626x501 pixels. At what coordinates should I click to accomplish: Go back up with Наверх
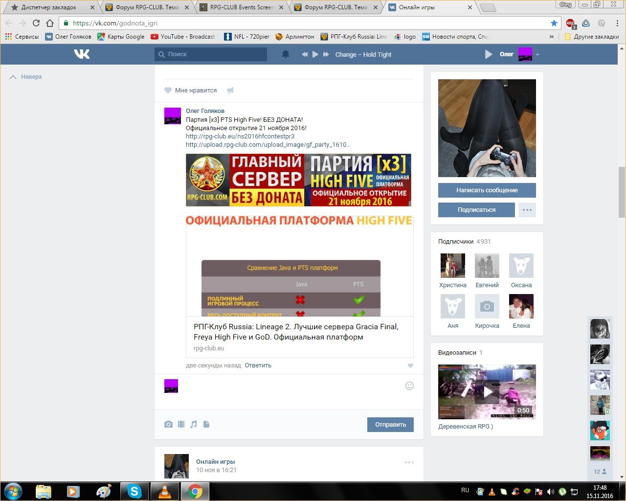pos(26,77)
